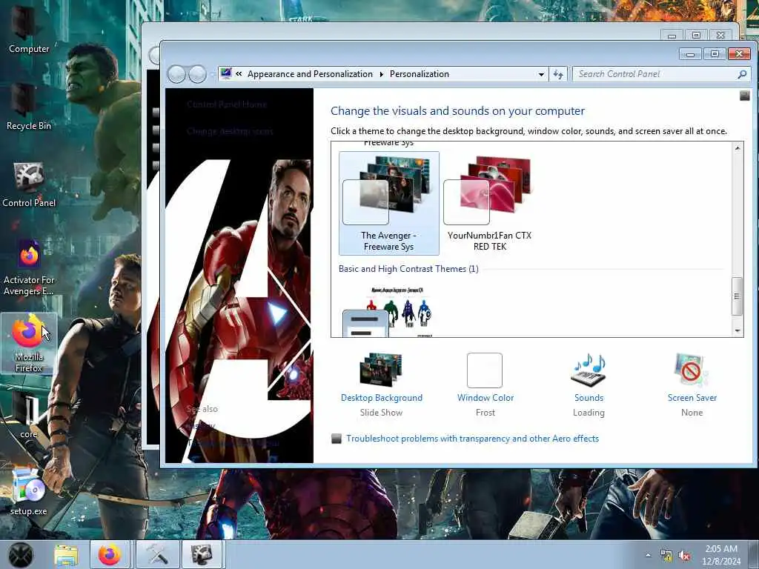
Task: Select the Avengers basic high contrast theme
Action: (388, 312)
